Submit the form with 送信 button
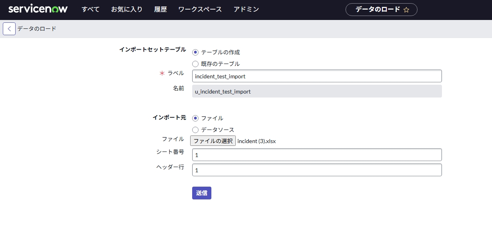The image size is (492, 233). (201, 193)
